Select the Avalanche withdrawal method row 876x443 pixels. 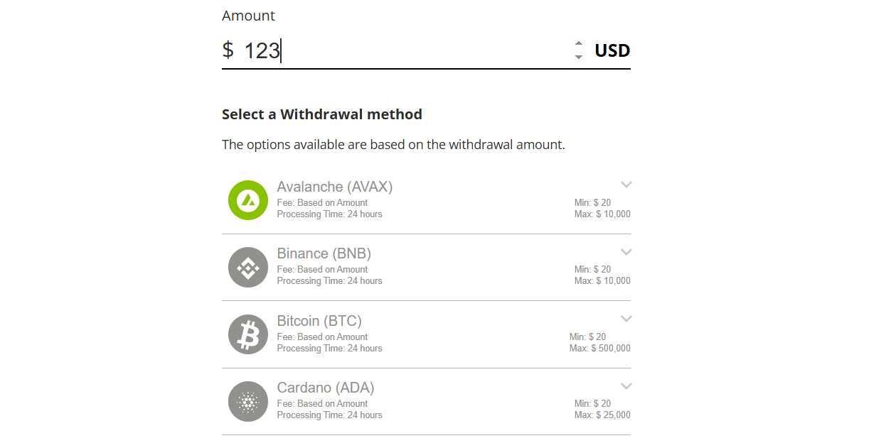[427, 200]
